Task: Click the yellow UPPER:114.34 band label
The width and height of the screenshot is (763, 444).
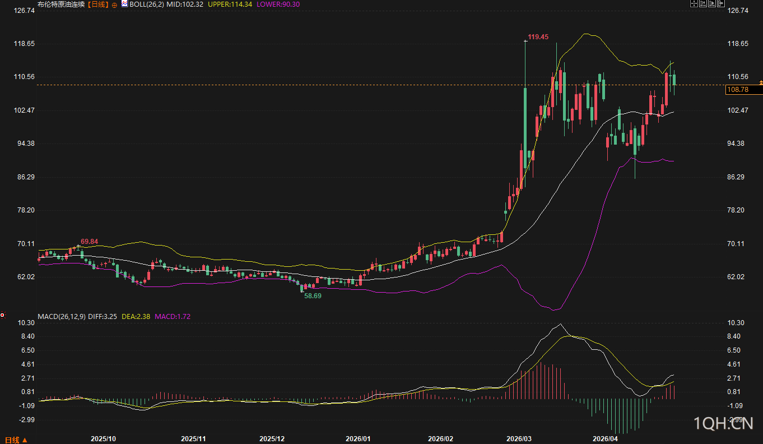Action: (x=230, y=4)
